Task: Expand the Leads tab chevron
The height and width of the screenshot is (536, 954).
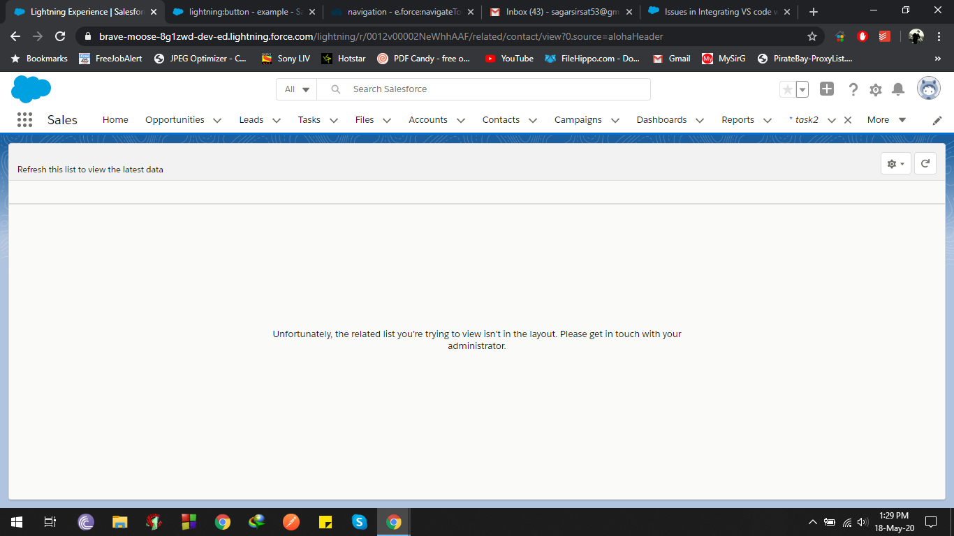Action: pos(277,120)
